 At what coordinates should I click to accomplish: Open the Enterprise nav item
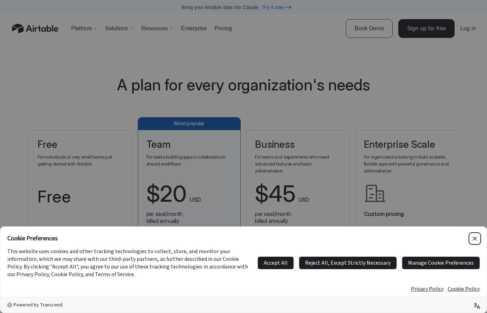194,29
